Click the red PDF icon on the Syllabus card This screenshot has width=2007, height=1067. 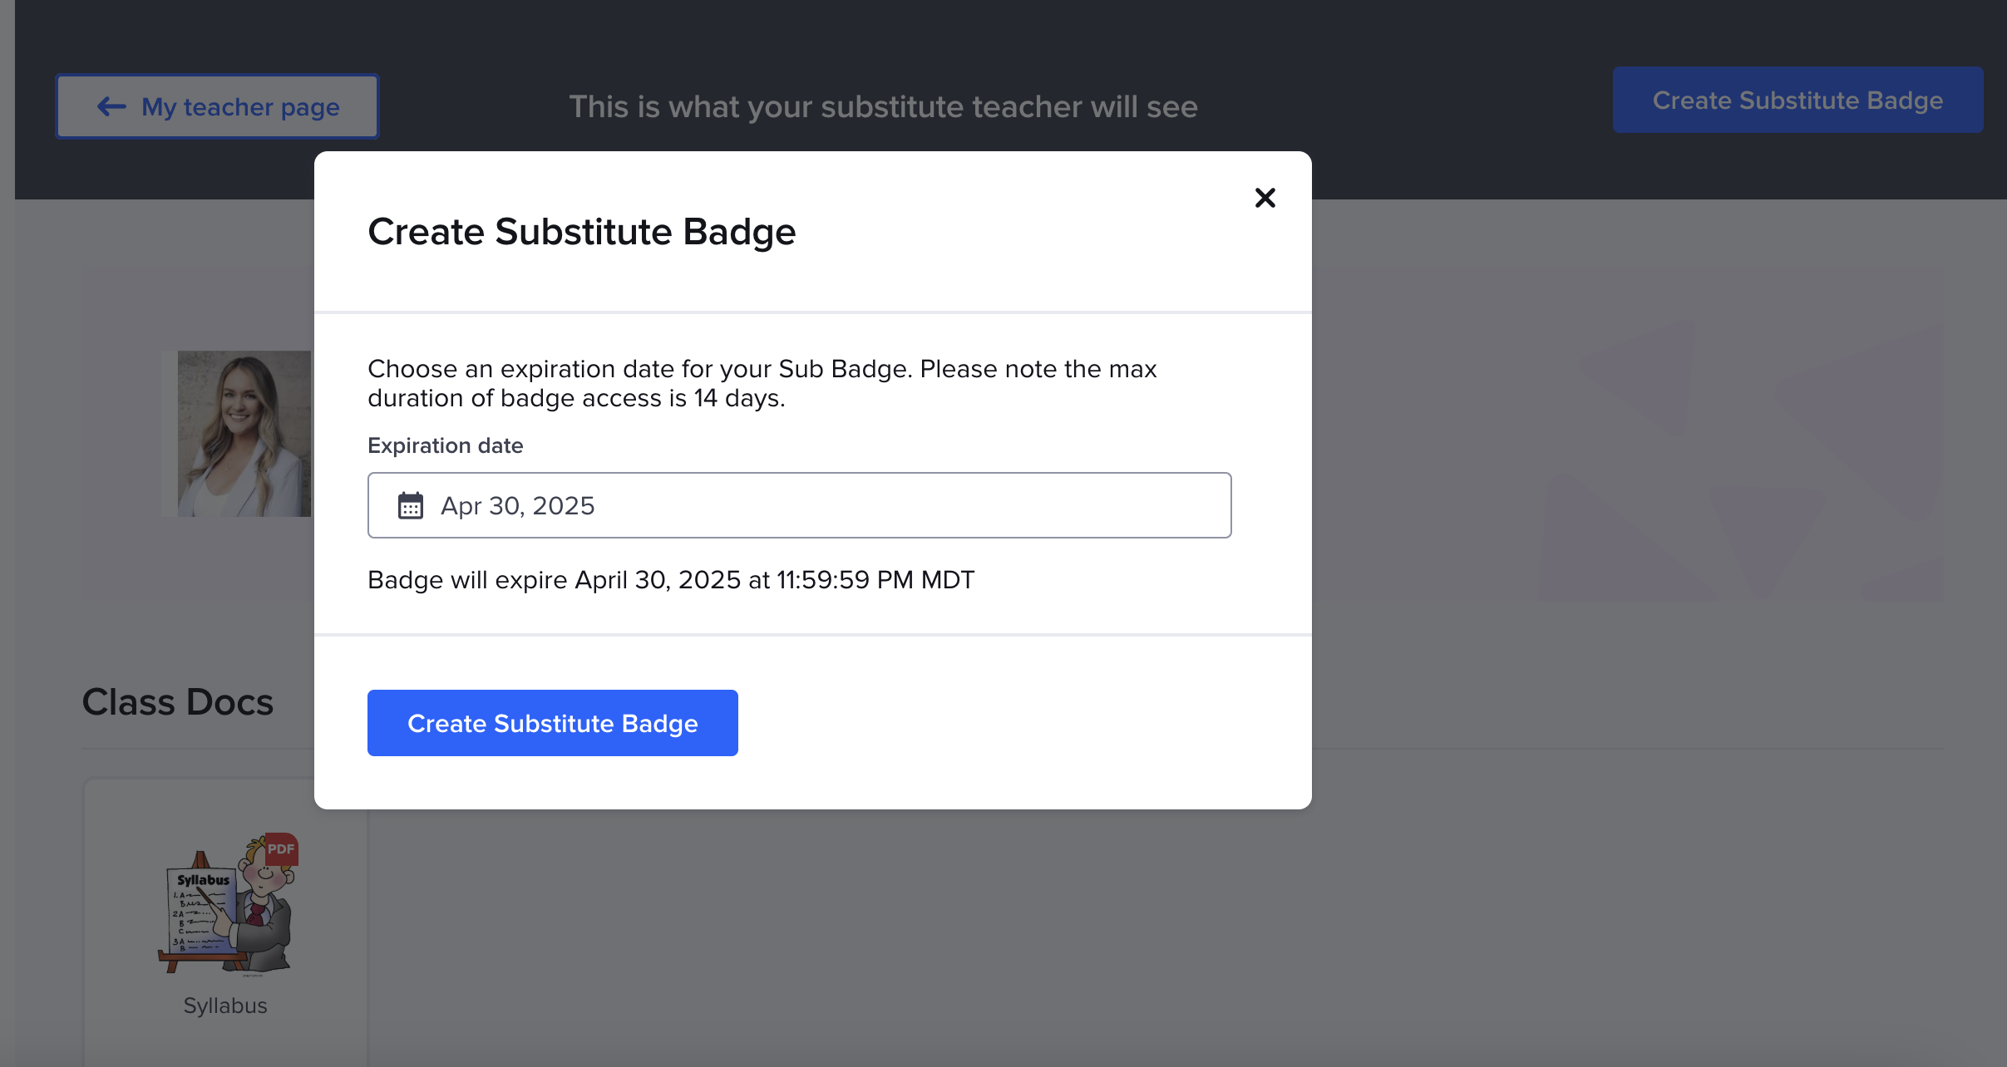281,850
